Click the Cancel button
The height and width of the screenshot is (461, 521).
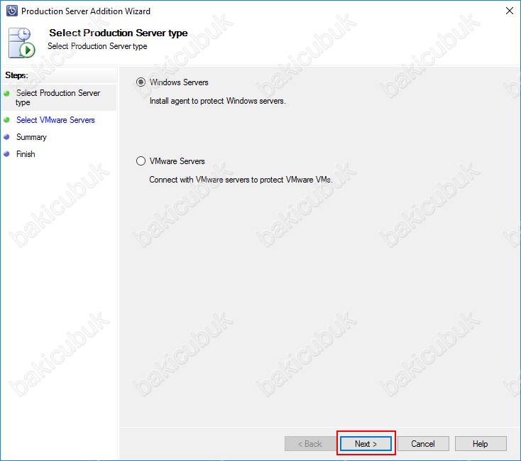[x=423, y=444]
